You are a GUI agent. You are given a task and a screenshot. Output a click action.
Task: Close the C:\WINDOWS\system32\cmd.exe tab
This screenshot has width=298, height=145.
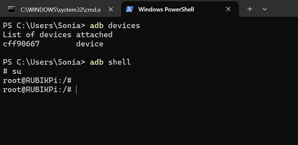[x=111, y=9]
